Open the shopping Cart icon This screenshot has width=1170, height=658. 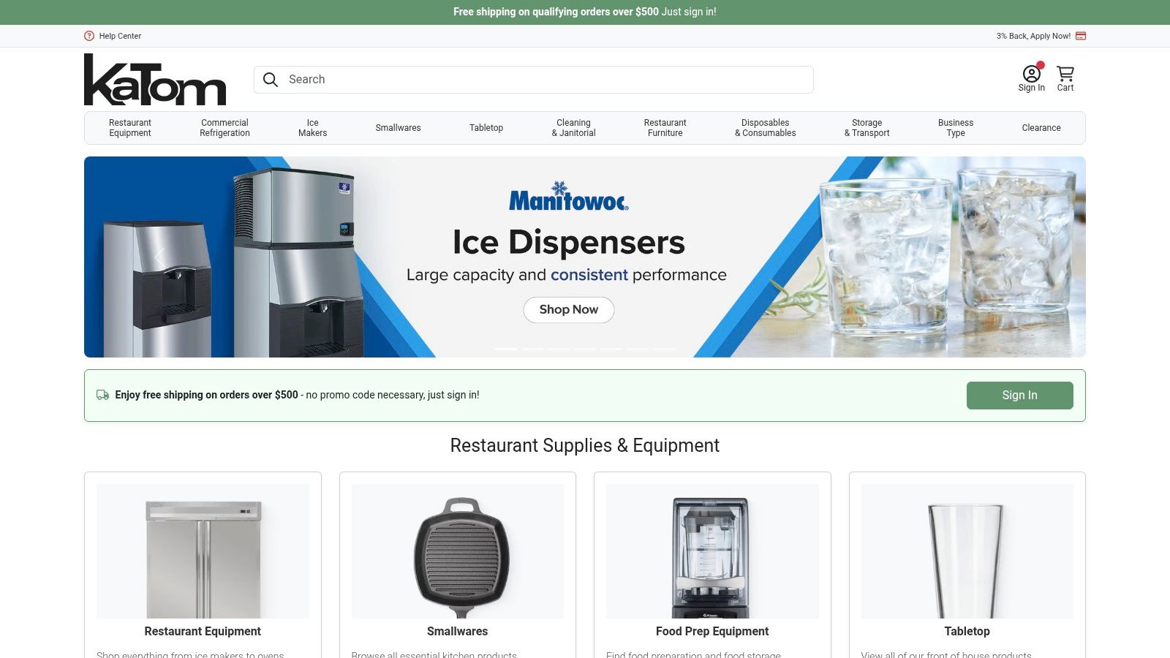(1065, 73)
